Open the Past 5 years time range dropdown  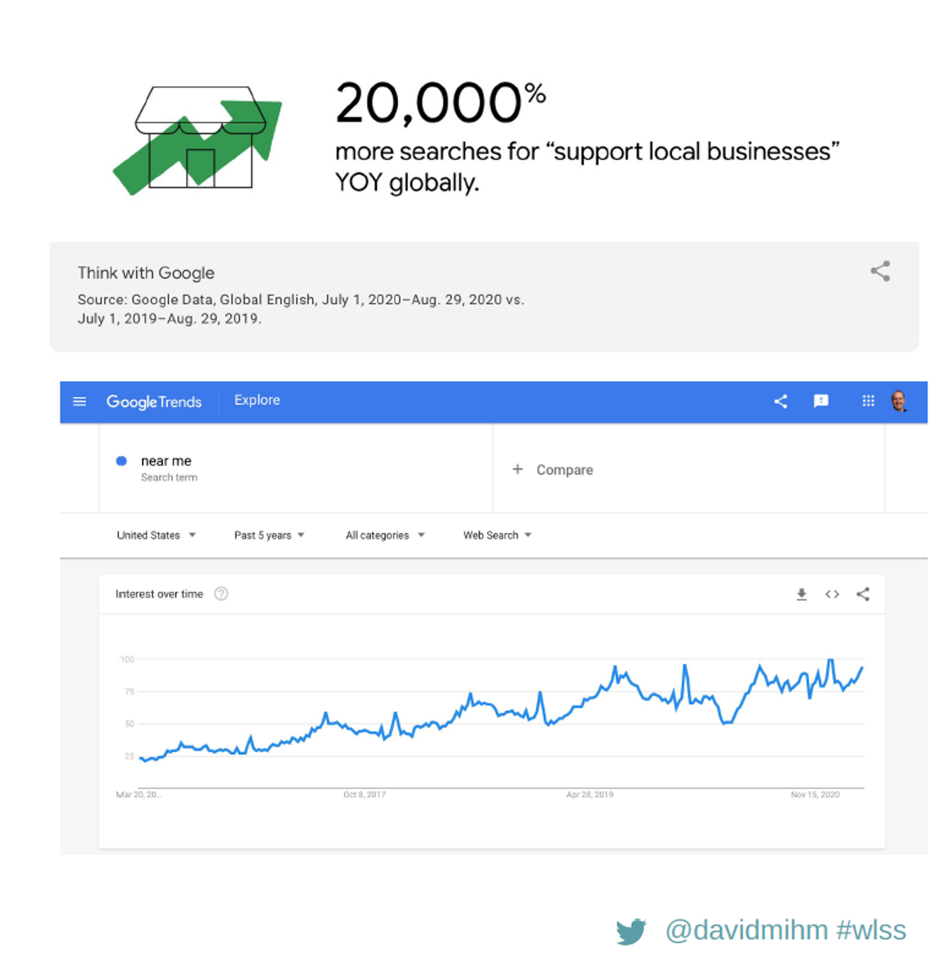[x=269, y=535]
